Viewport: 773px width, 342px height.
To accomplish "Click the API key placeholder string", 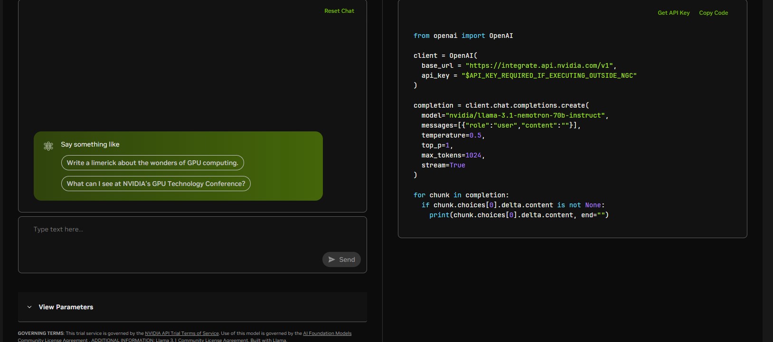I will 549,75.
